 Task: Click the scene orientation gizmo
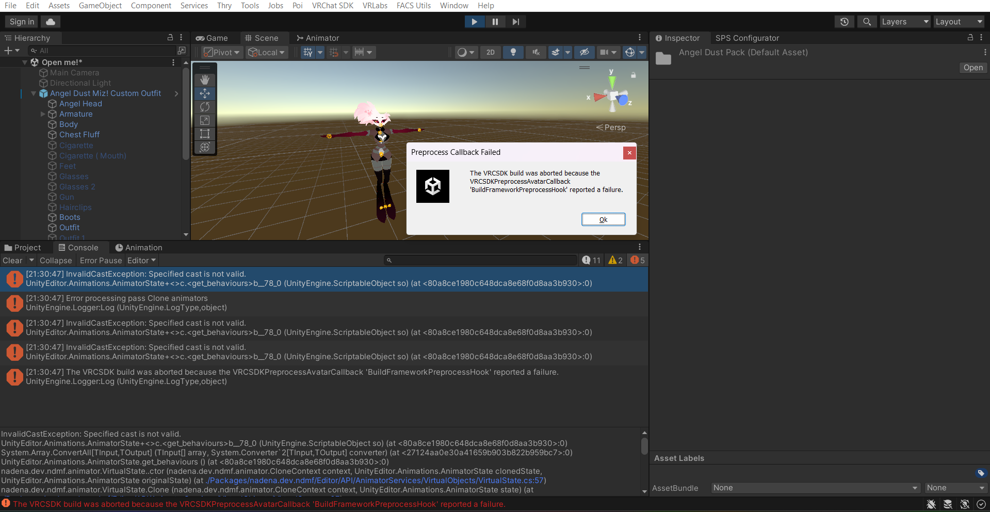pyautogui.click(x=613, y=96)
